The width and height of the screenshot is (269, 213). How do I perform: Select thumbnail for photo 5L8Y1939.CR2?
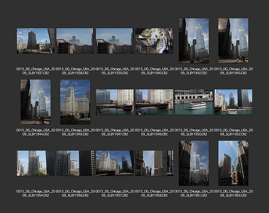[115, 41]
